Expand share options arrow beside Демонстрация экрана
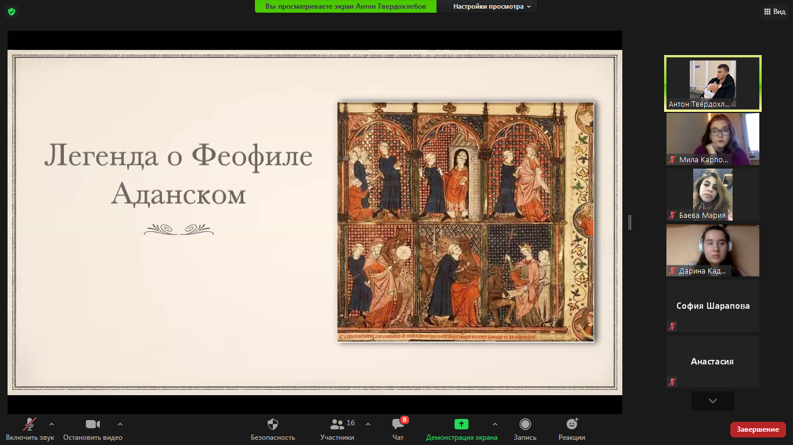Viewport: 793px width, 445px height. 495,424
